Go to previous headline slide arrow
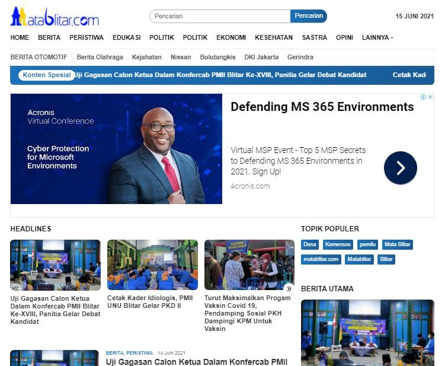 [16, 288]
